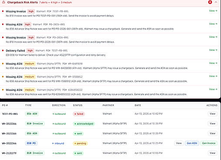Open View link for Missing Invoice TEST-PO-001 alert
The width and height of the screenshot is (221, 160).
point(213,11)
